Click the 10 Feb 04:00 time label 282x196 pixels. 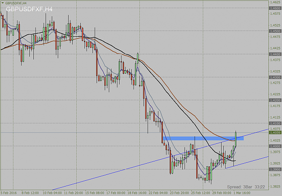pyautogui.click(x=52, y=193)
